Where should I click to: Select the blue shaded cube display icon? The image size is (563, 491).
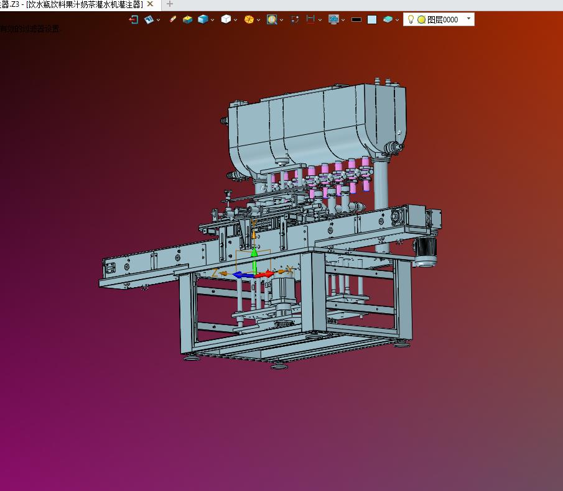click(203, 20)
